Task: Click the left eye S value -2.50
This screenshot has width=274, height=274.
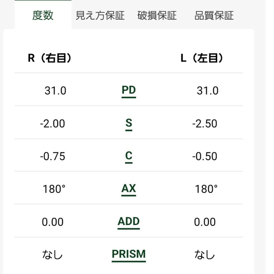Action: point(205,124)
